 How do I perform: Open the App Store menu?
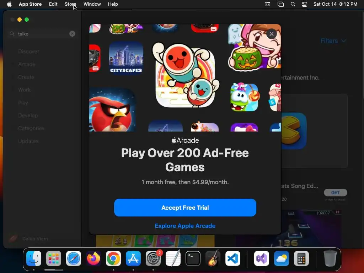coord(30,4)
